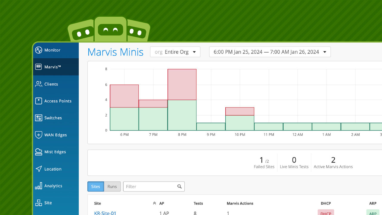This screenshot has height=215, width=382.
Task: Click the search magnifier in Filter box
Action: (179, 187)
